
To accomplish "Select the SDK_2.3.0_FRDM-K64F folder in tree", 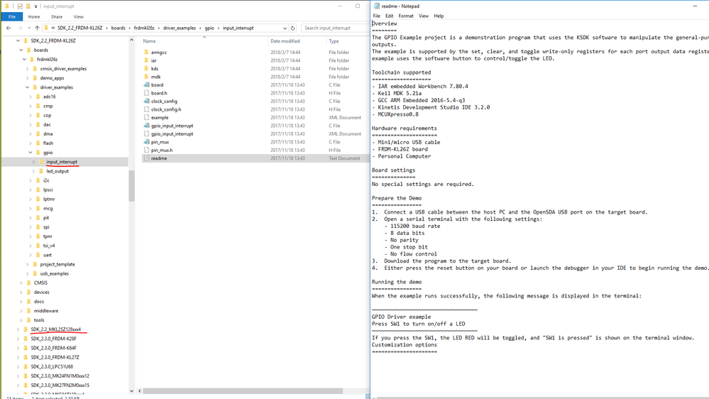I will [53, 349].
